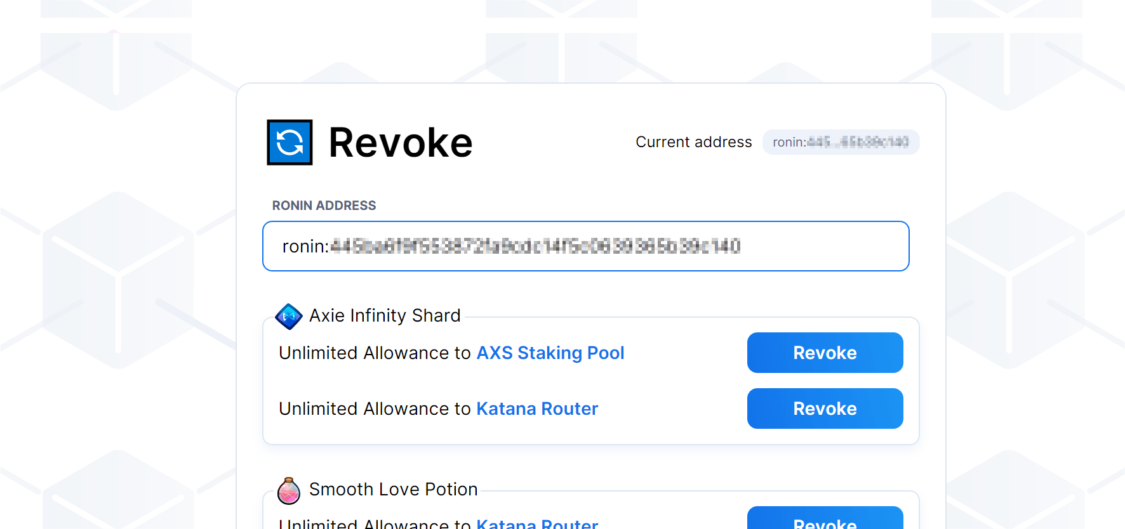This screenshot has width=1125, height=529.
Task: Revoke AXS allowance to Katana Router
Action: (x=825, y=408)
